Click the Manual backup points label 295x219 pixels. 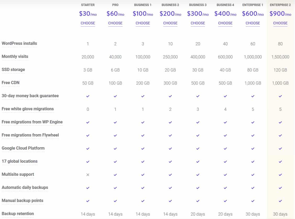coord(22,201)
